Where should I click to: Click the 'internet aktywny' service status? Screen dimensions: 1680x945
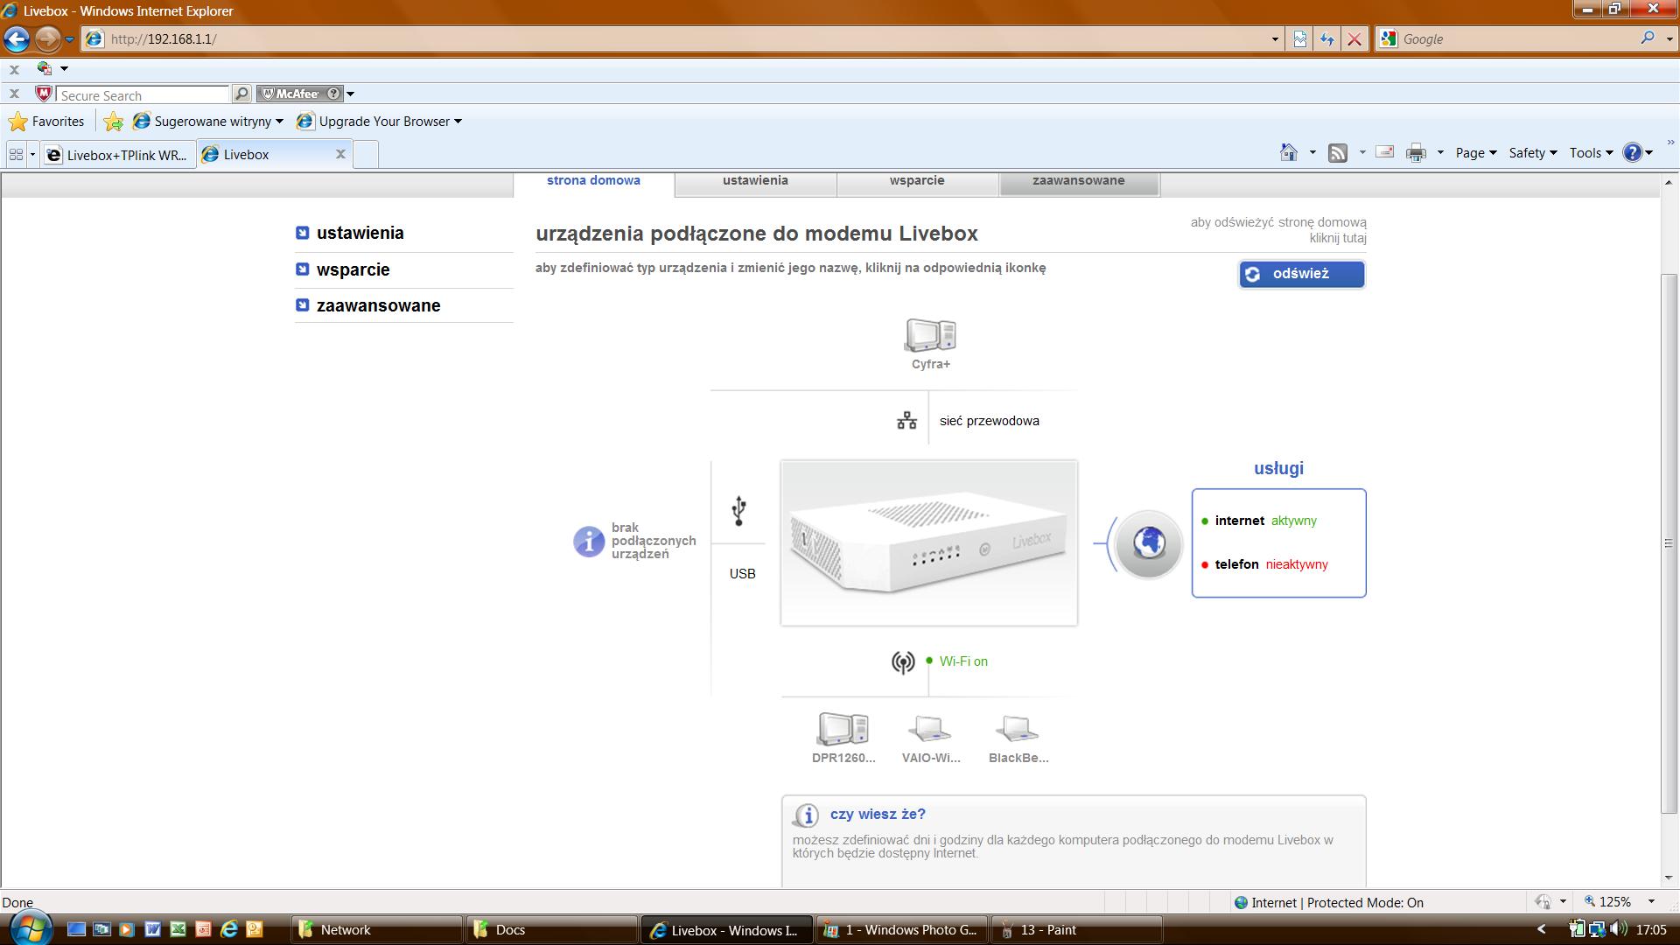pos(1260,521)
